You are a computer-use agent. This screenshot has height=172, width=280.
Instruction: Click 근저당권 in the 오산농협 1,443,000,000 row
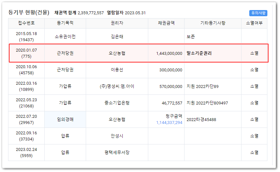pos(65,53)
